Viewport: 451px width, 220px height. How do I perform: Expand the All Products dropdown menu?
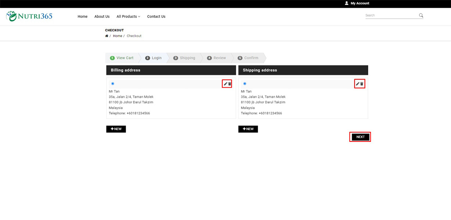128,16
